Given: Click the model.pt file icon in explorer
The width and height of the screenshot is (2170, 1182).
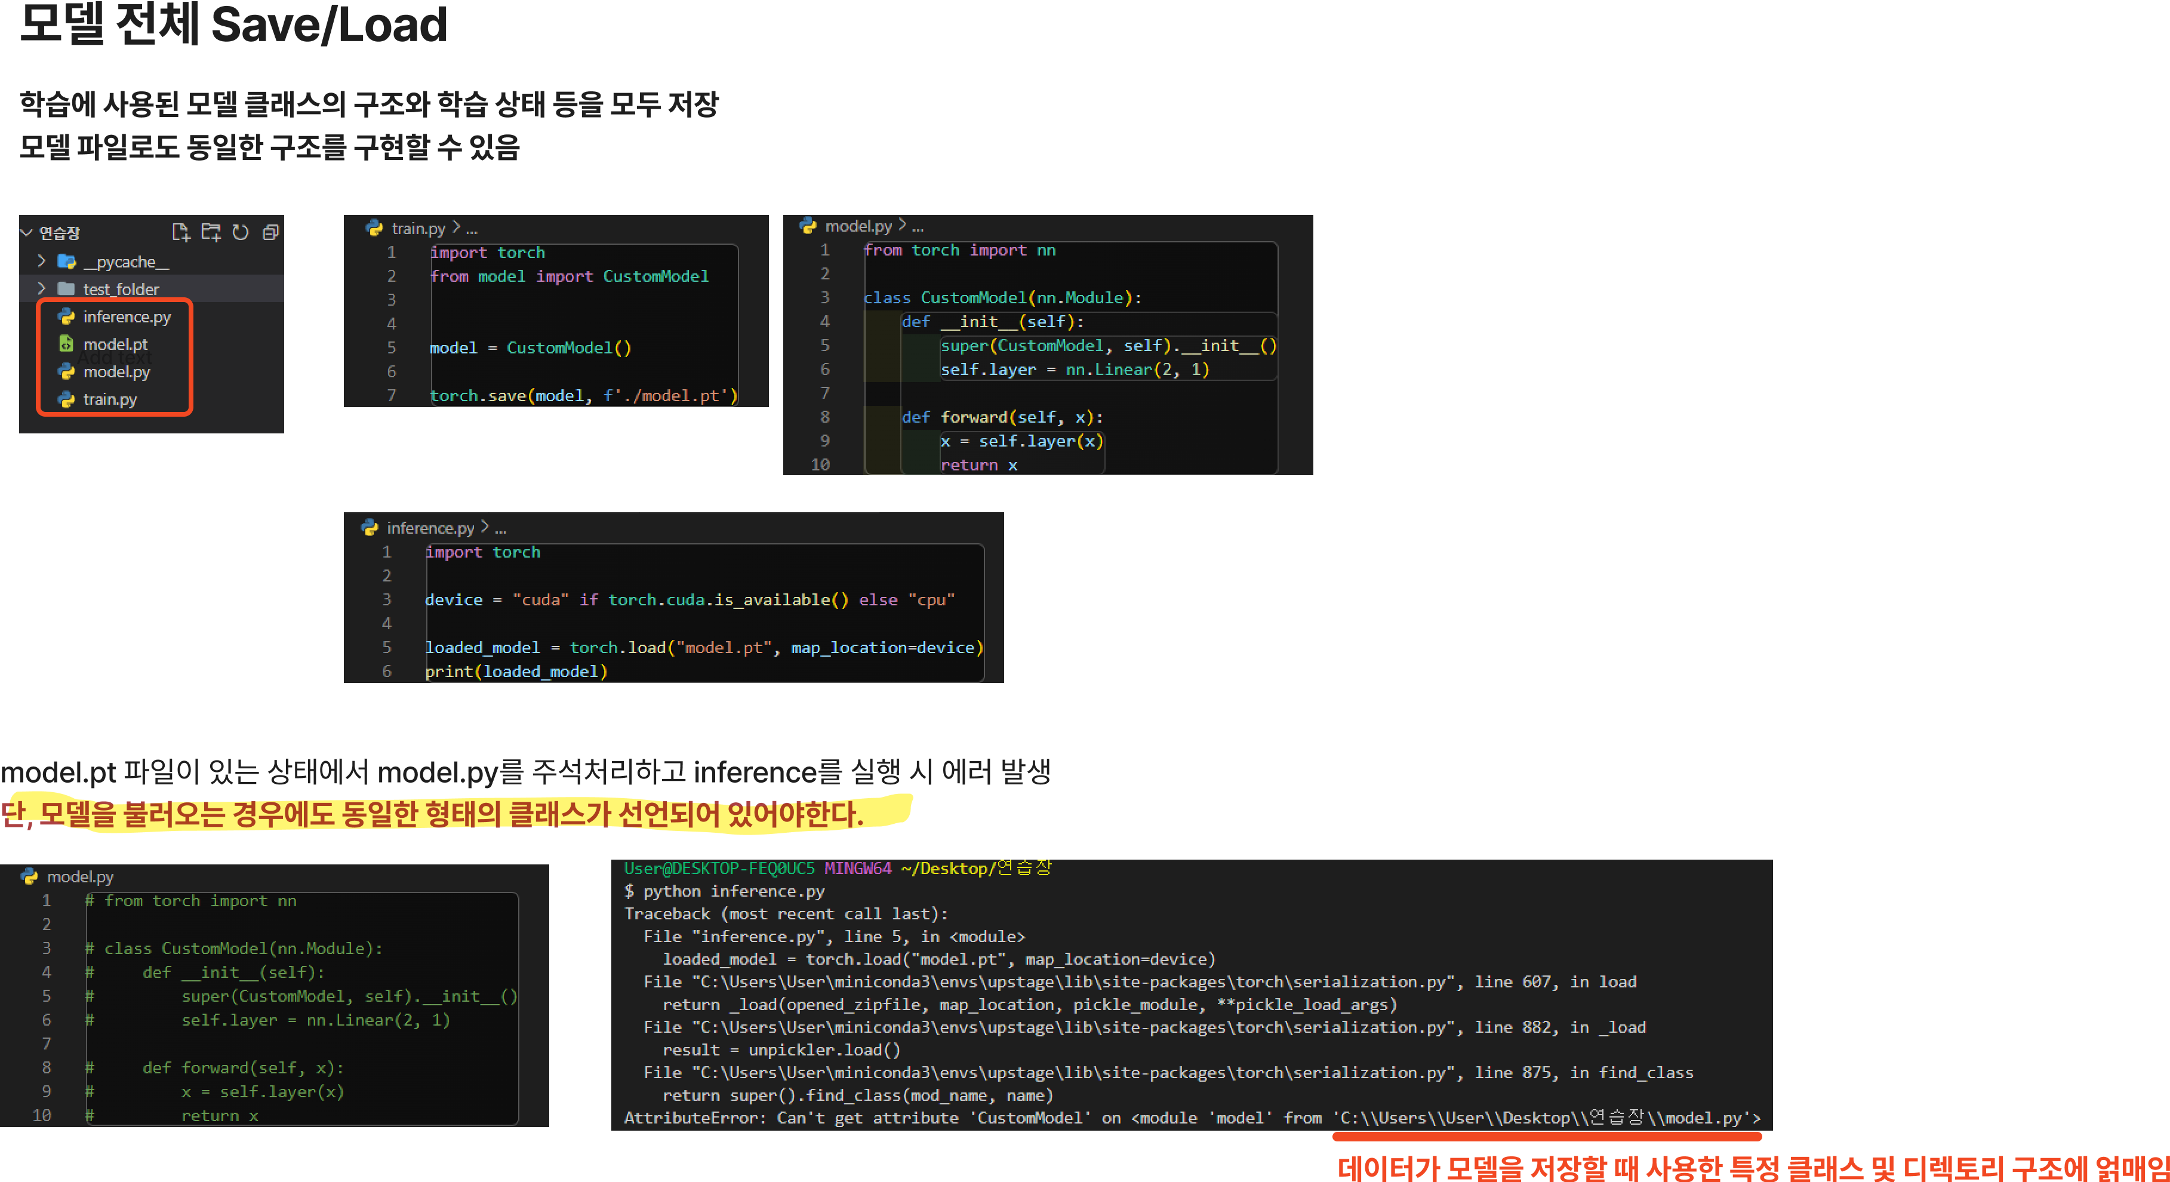Looking at the screenshot, I should [66, 344].
